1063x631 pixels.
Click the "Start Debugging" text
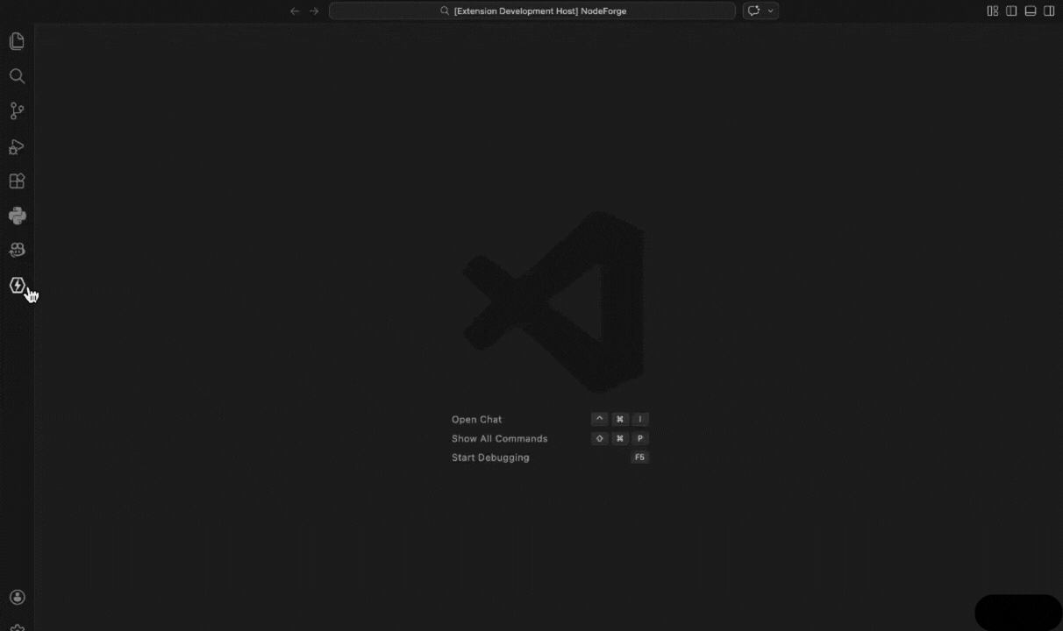pyautogui.click(x=490, y=457)
